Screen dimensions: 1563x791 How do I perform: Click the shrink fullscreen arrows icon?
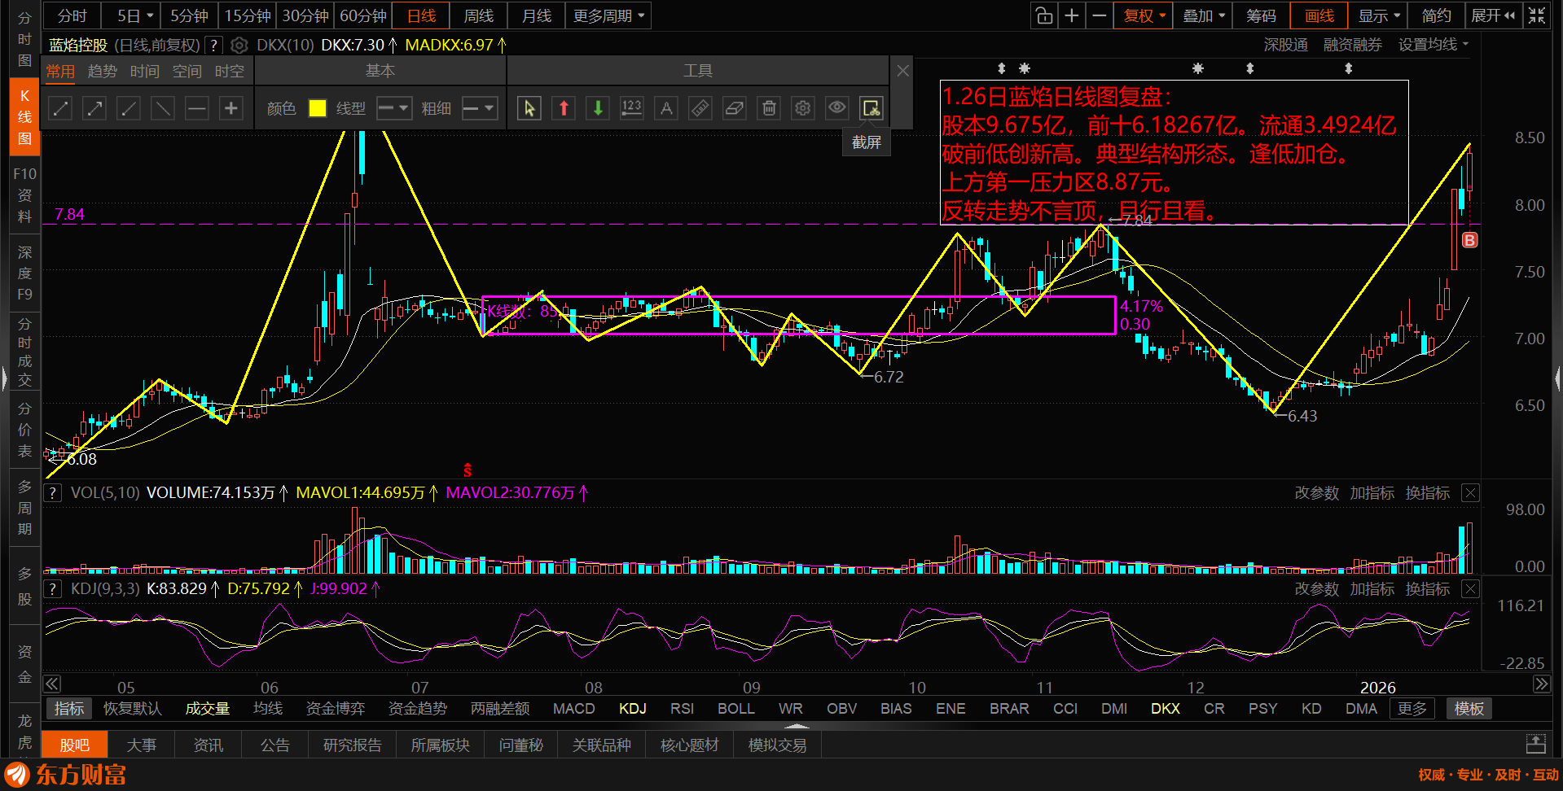point(1537,15)
